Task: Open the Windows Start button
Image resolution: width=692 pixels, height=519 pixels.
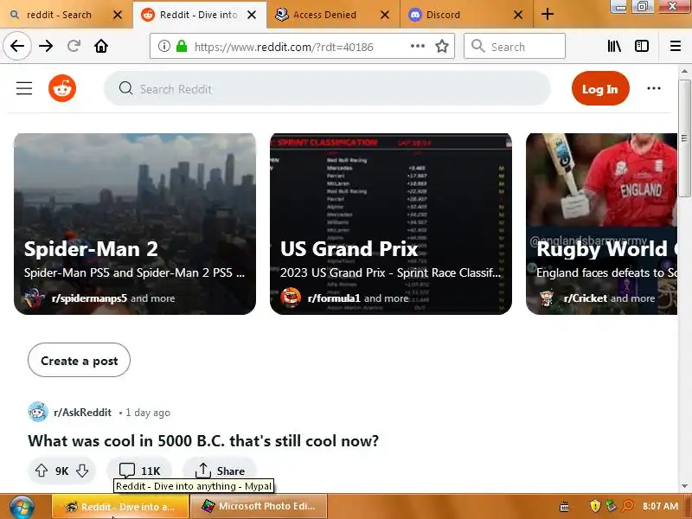Action: [21, 507]
